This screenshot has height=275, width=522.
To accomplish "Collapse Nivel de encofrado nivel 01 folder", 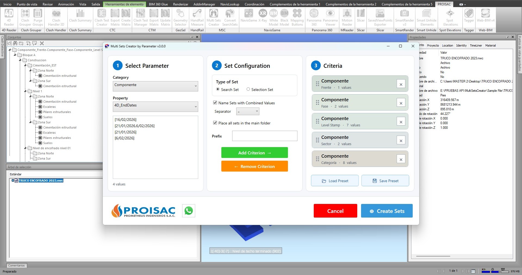I will pyautogui.click(x=26, y=148).
